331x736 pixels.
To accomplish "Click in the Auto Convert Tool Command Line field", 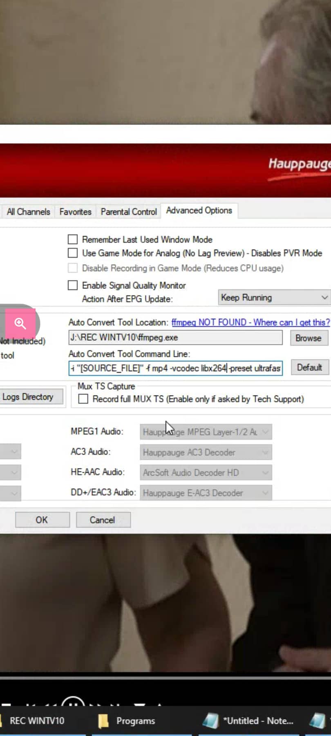I will 175,368.
